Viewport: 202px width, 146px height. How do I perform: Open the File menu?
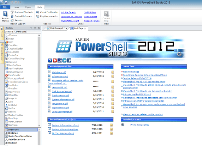(x=5, y=7)
